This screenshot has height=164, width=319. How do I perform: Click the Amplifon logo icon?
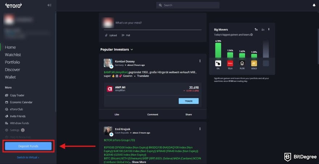tap(109, 89)
